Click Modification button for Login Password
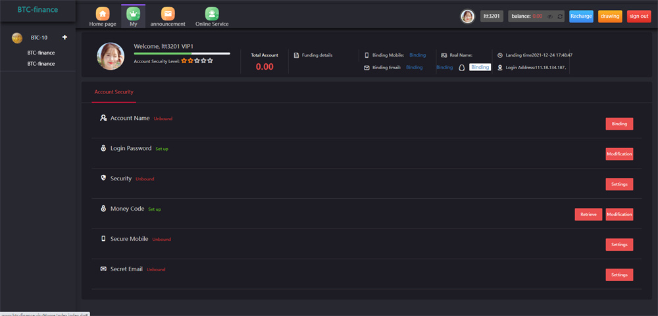Screen dimensions: 658x316 (619, 154)
